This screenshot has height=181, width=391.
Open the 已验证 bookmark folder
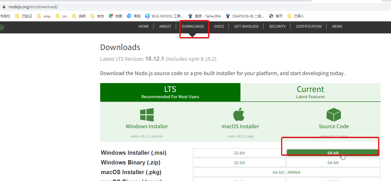24,16
